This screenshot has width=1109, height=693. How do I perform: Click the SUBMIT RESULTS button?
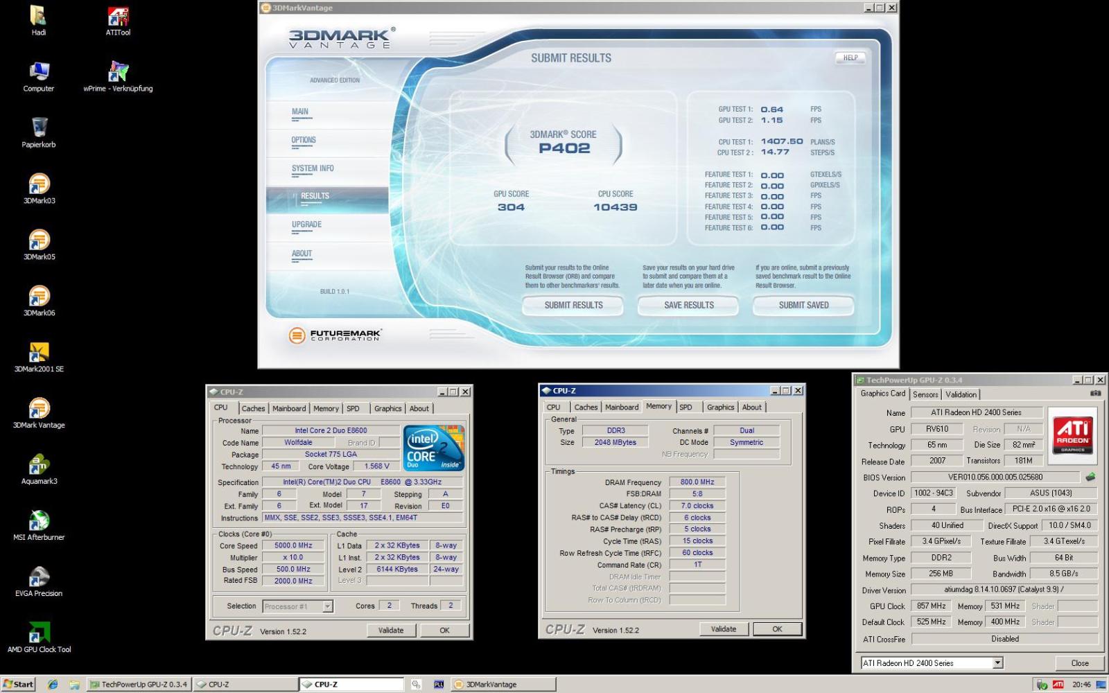(x=573, y=306)
